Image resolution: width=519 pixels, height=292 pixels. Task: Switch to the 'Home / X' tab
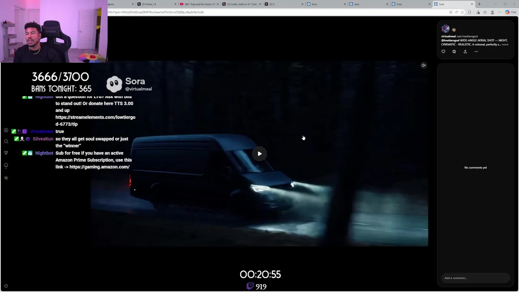point(156,4)
